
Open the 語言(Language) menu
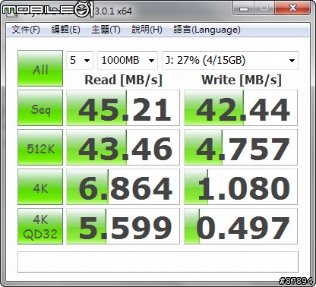point(207,30)
